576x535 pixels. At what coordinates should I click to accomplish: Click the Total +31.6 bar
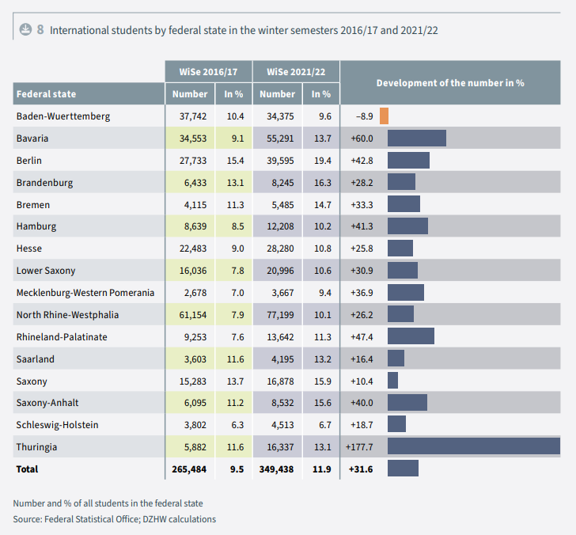403,469
